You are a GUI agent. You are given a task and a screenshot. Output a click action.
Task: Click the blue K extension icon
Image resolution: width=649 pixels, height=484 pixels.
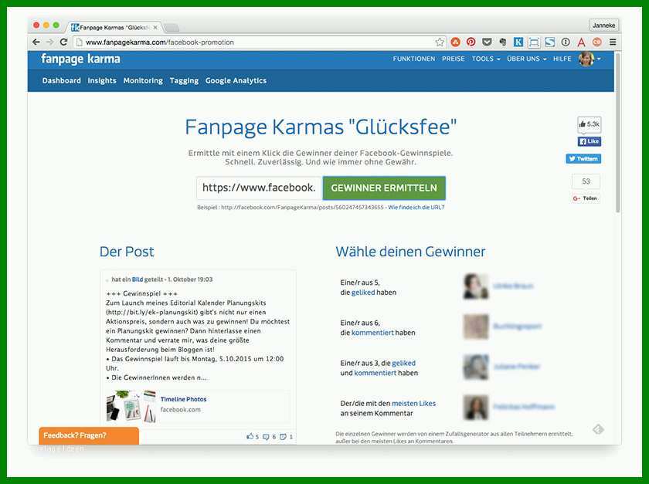[x=518, y=42]
